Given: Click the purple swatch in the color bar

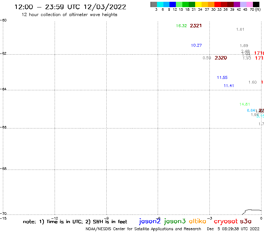Looking at the screenshot, I should click(x=237, y=4).
